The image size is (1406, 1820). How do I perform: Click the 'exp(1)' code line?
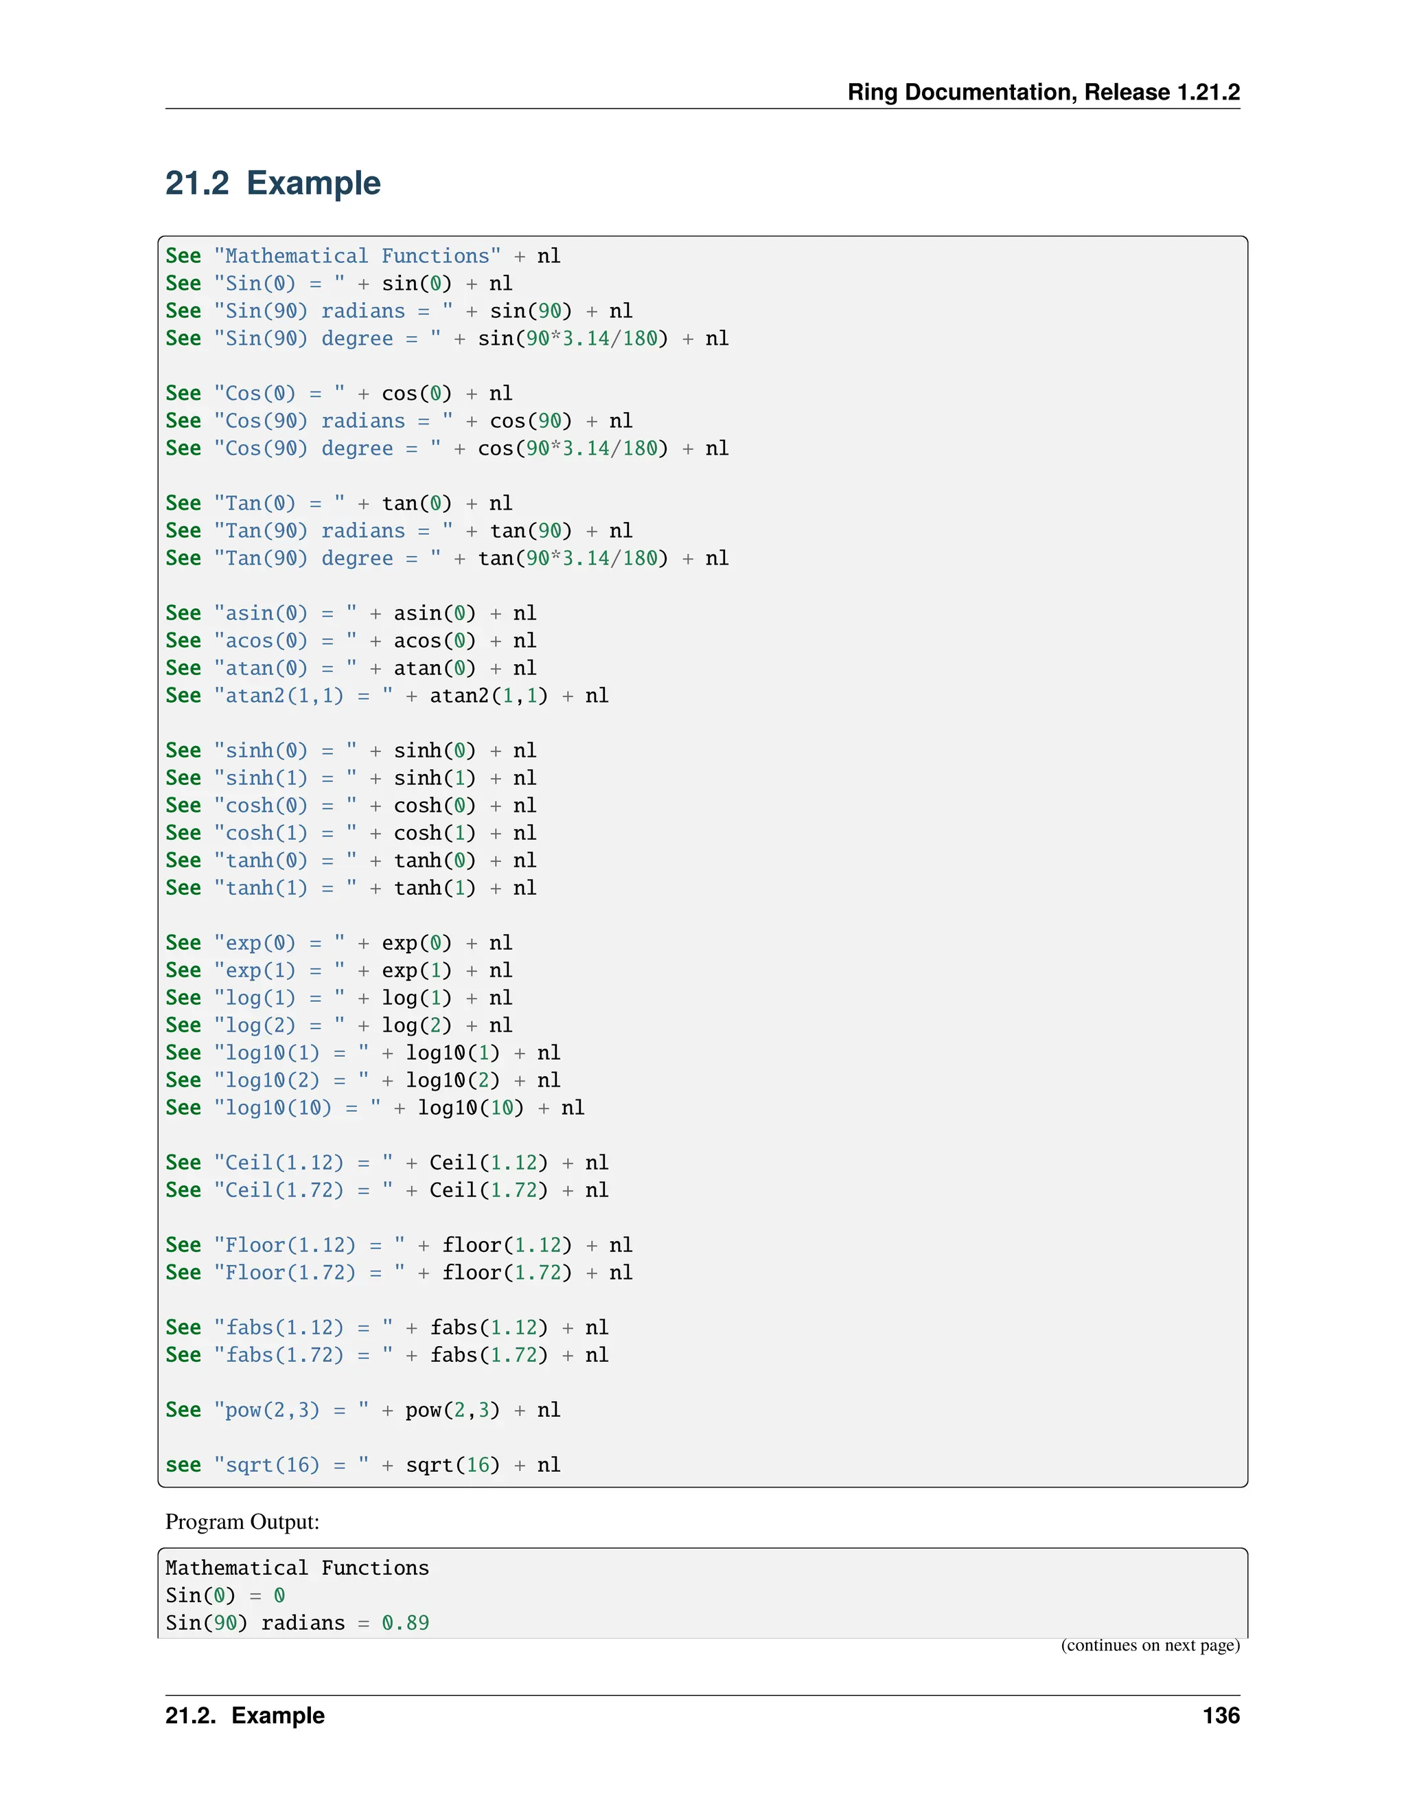tap(338, 970)
